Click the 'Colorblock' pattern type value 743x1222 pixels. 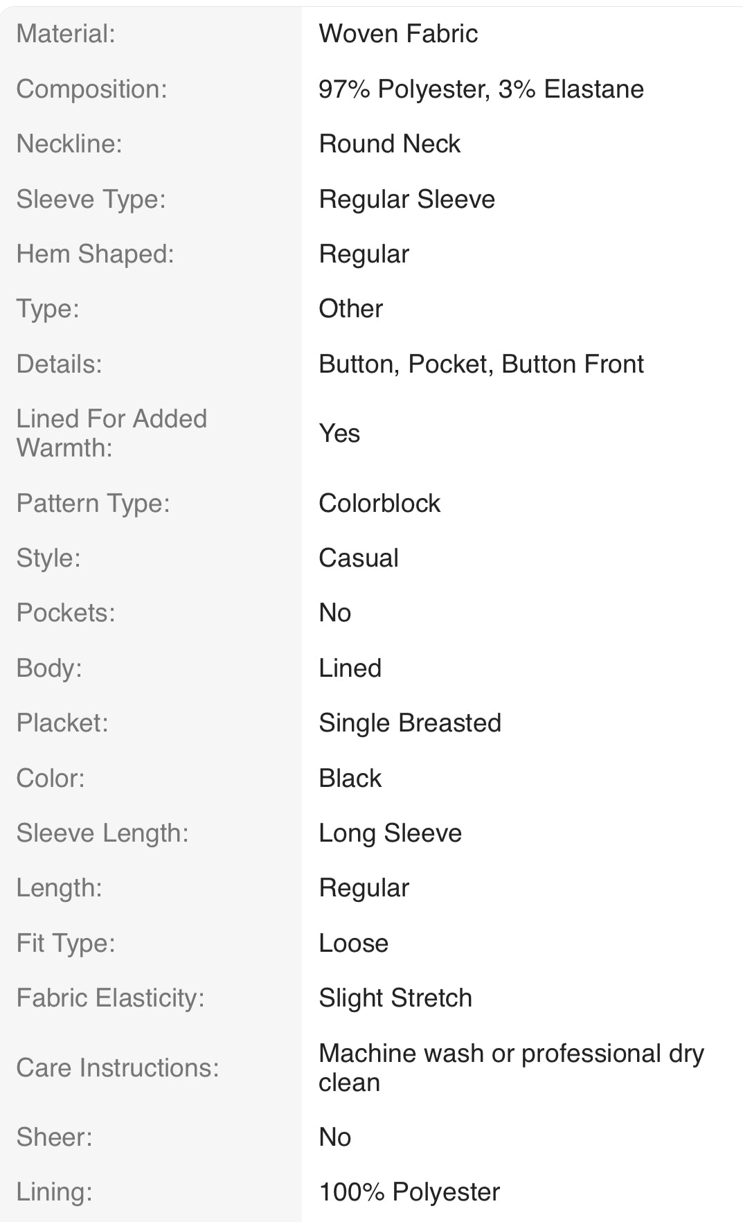point(379,503)
